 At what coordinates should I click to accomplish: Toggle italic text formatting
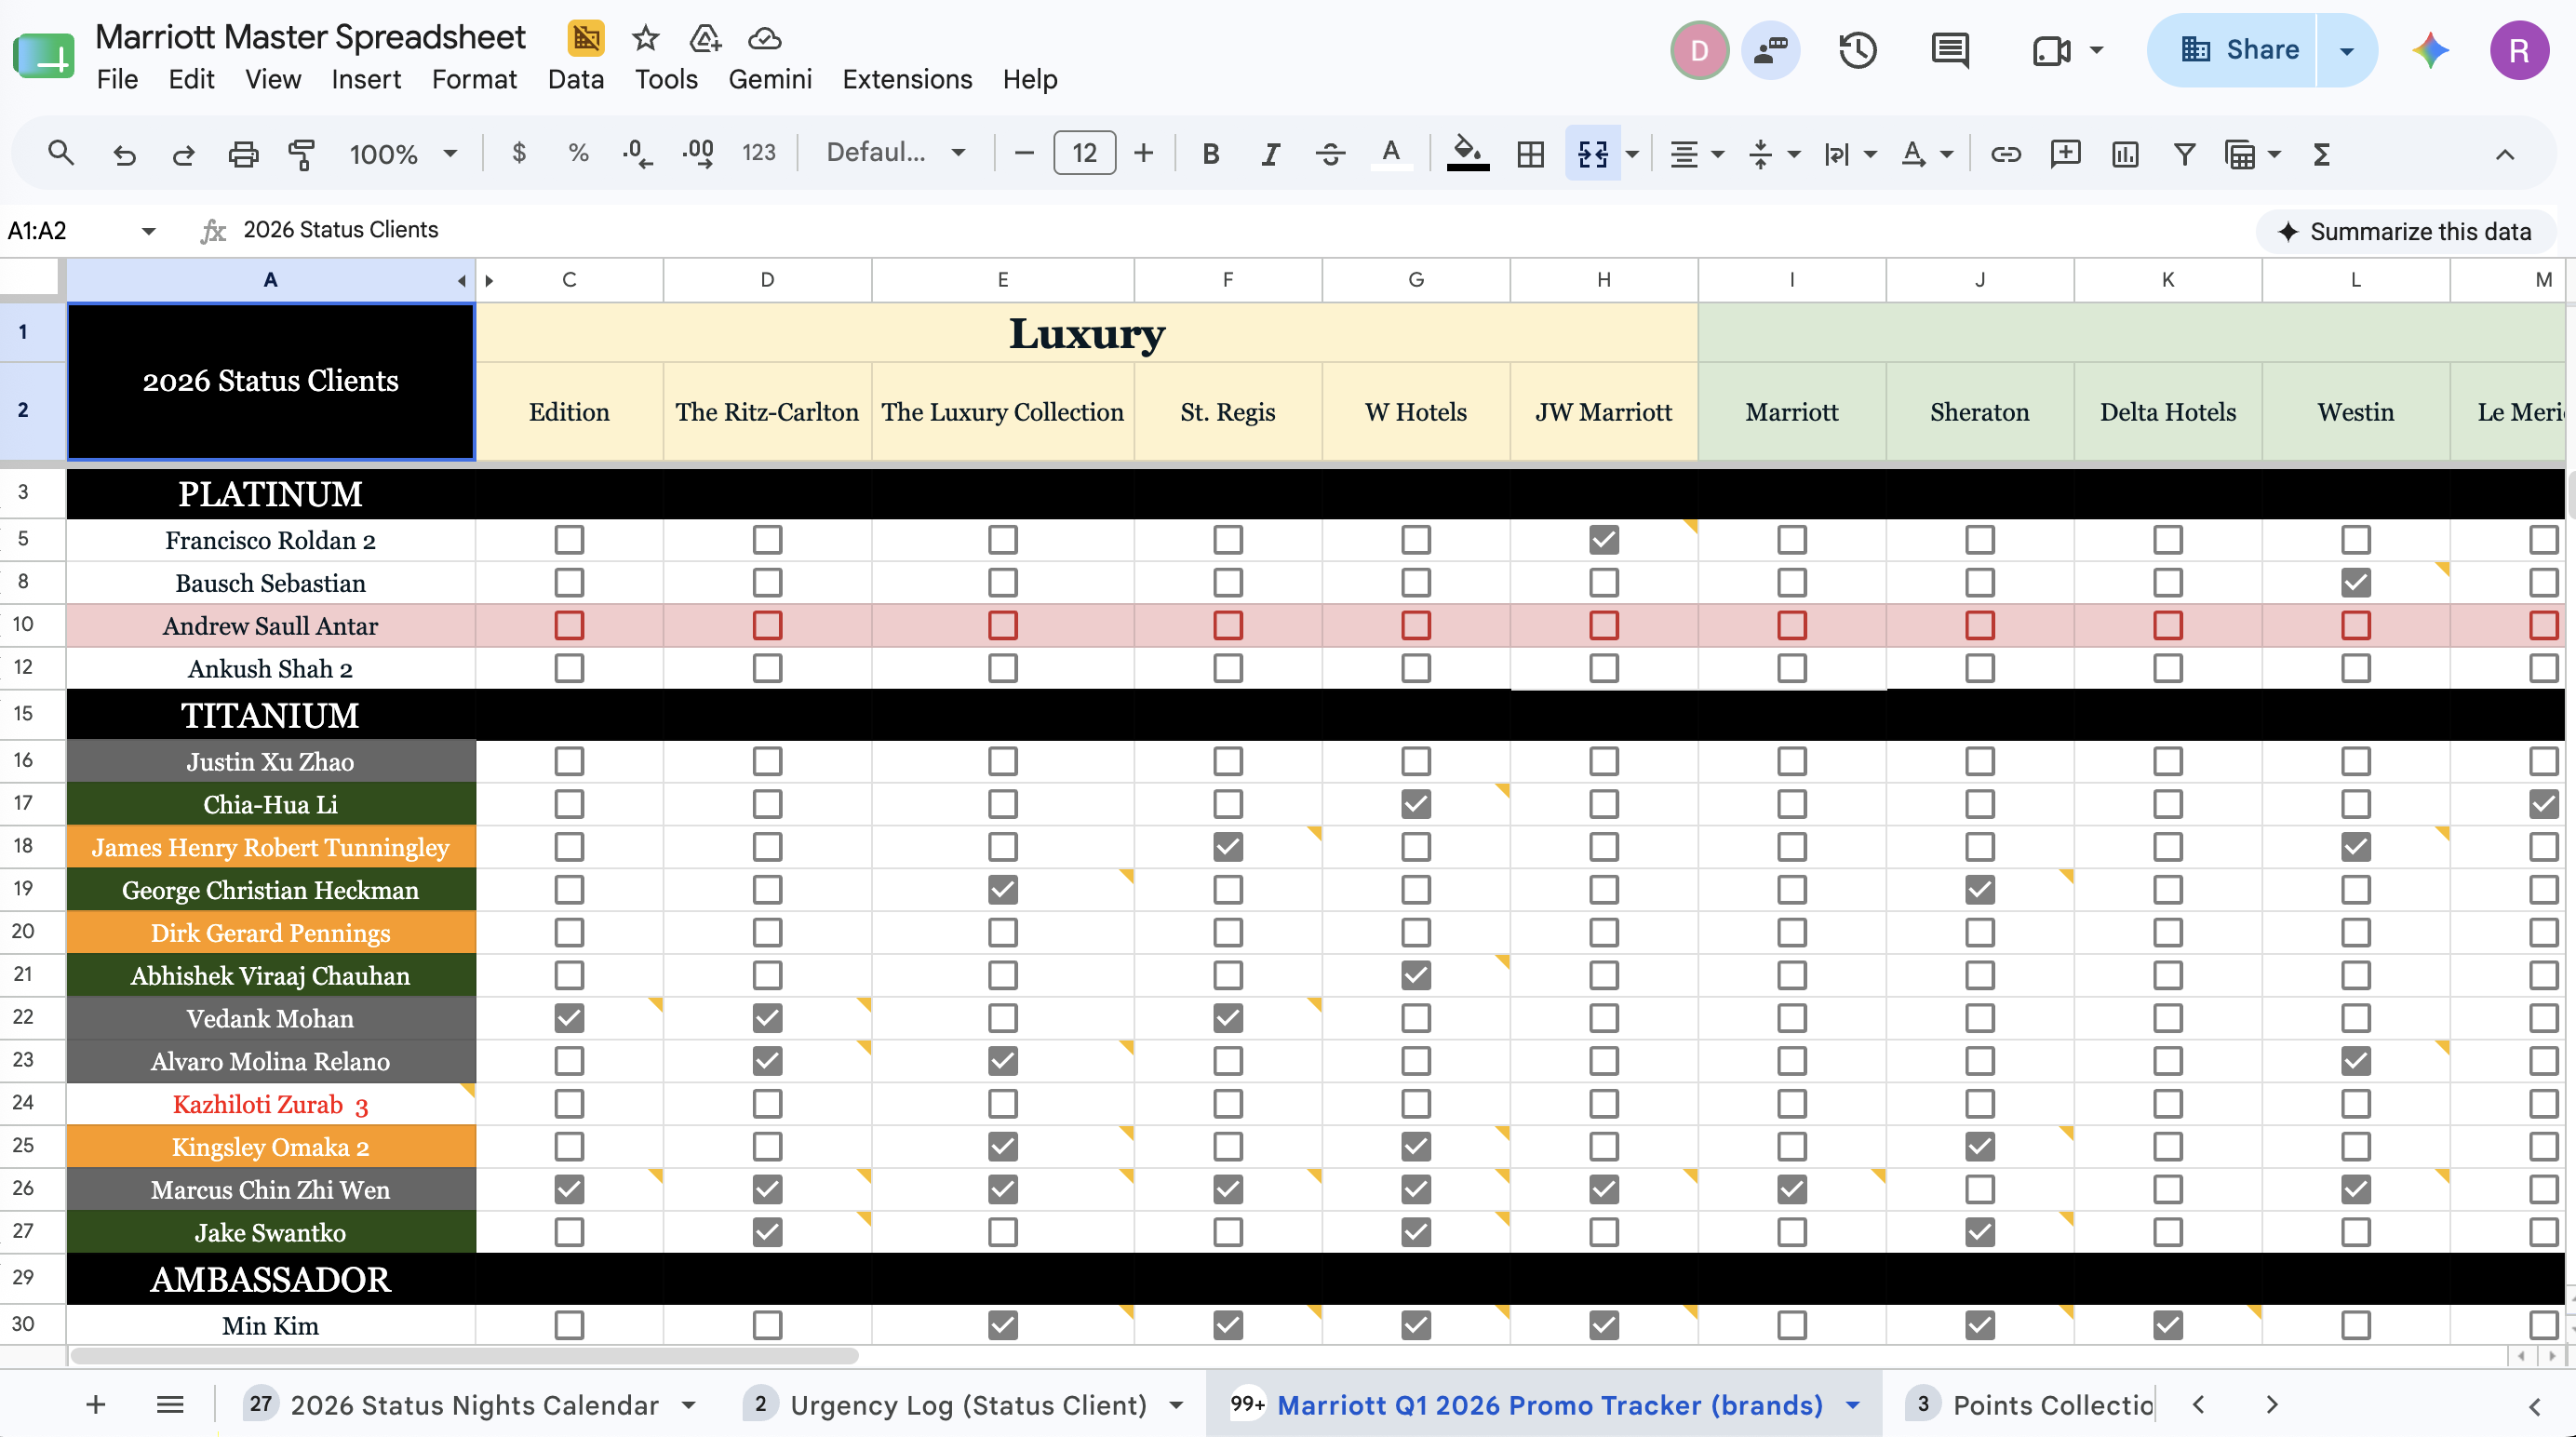(x=1270, y=154)
